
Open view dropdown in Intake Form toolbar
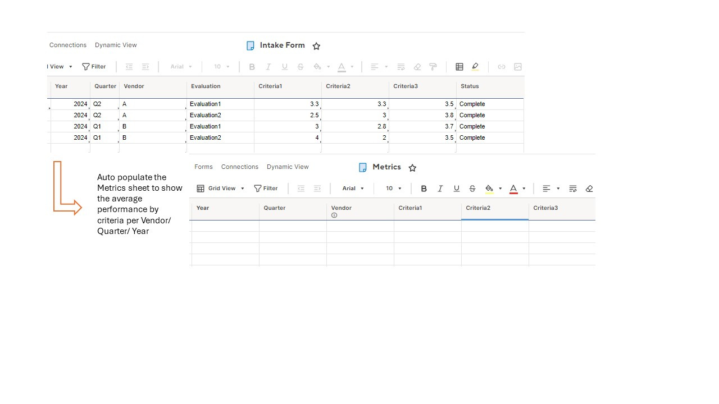click(60, 67)
